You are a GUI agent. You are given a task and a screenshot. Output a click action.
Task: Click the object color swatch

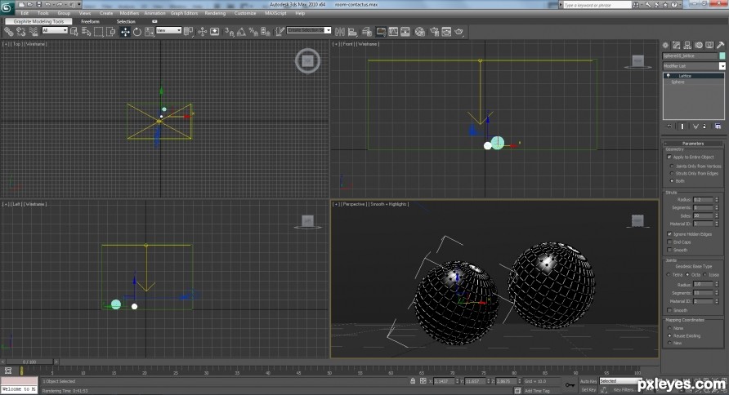tap(722, 55)
